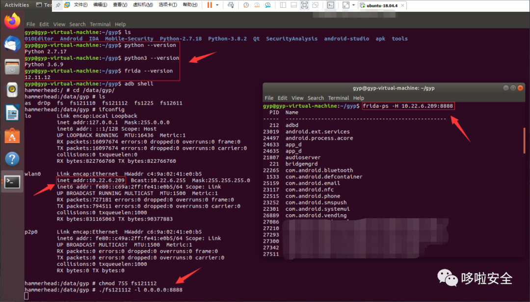Click 'Mobile-Security' directory in ls output
Image resolution: width=530 pixels, height=302 pixels.
click(129, 39)
